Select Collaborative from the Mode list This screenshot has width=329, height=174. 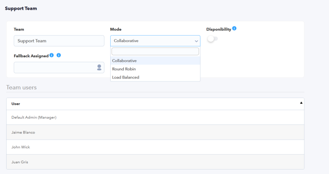click(x=155, y=61)
